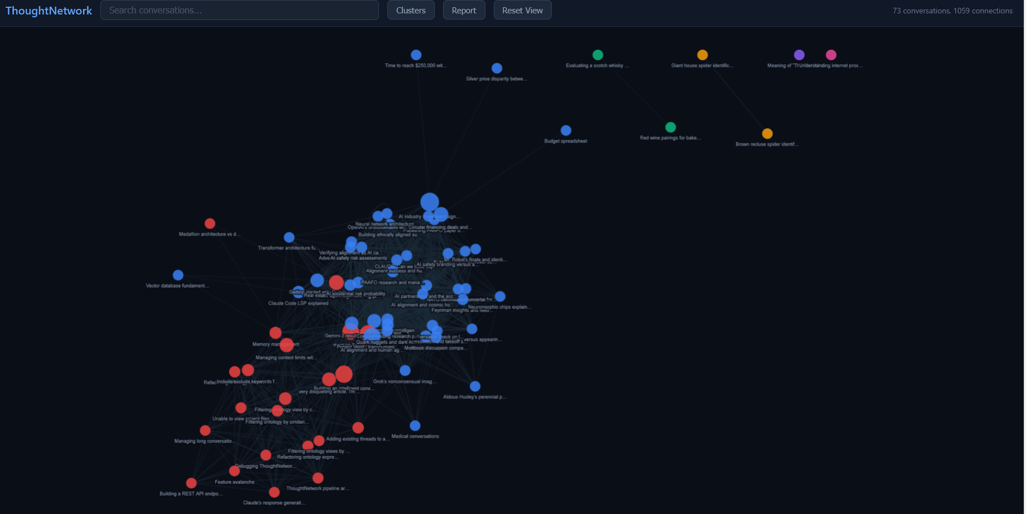Screen dimensions: 1026x514
Task: Click the 'Grok's nonconsensual imag...' label
Action: coord(405,381)
